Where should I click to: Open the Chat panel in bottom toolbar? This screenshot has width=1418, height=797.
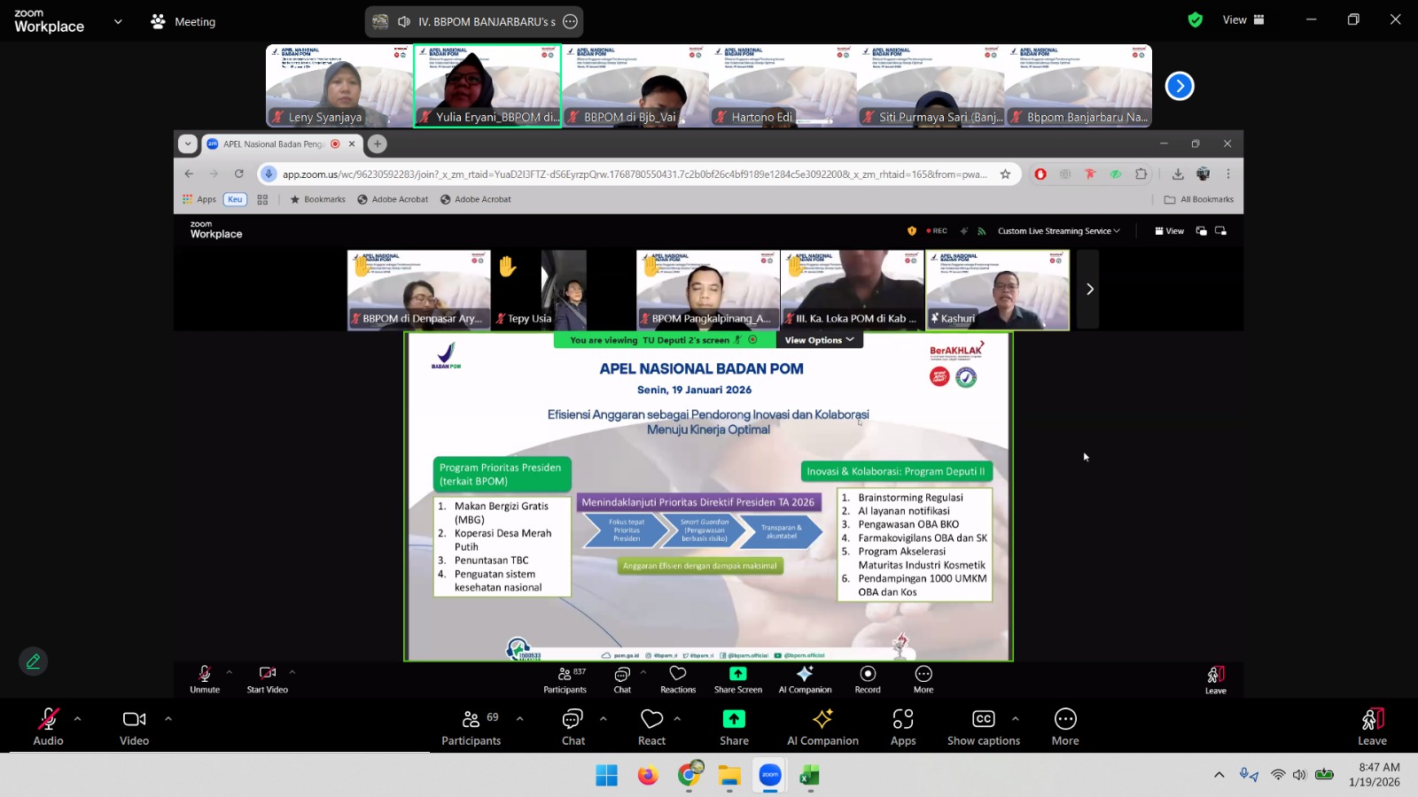(x=573, y=726)
